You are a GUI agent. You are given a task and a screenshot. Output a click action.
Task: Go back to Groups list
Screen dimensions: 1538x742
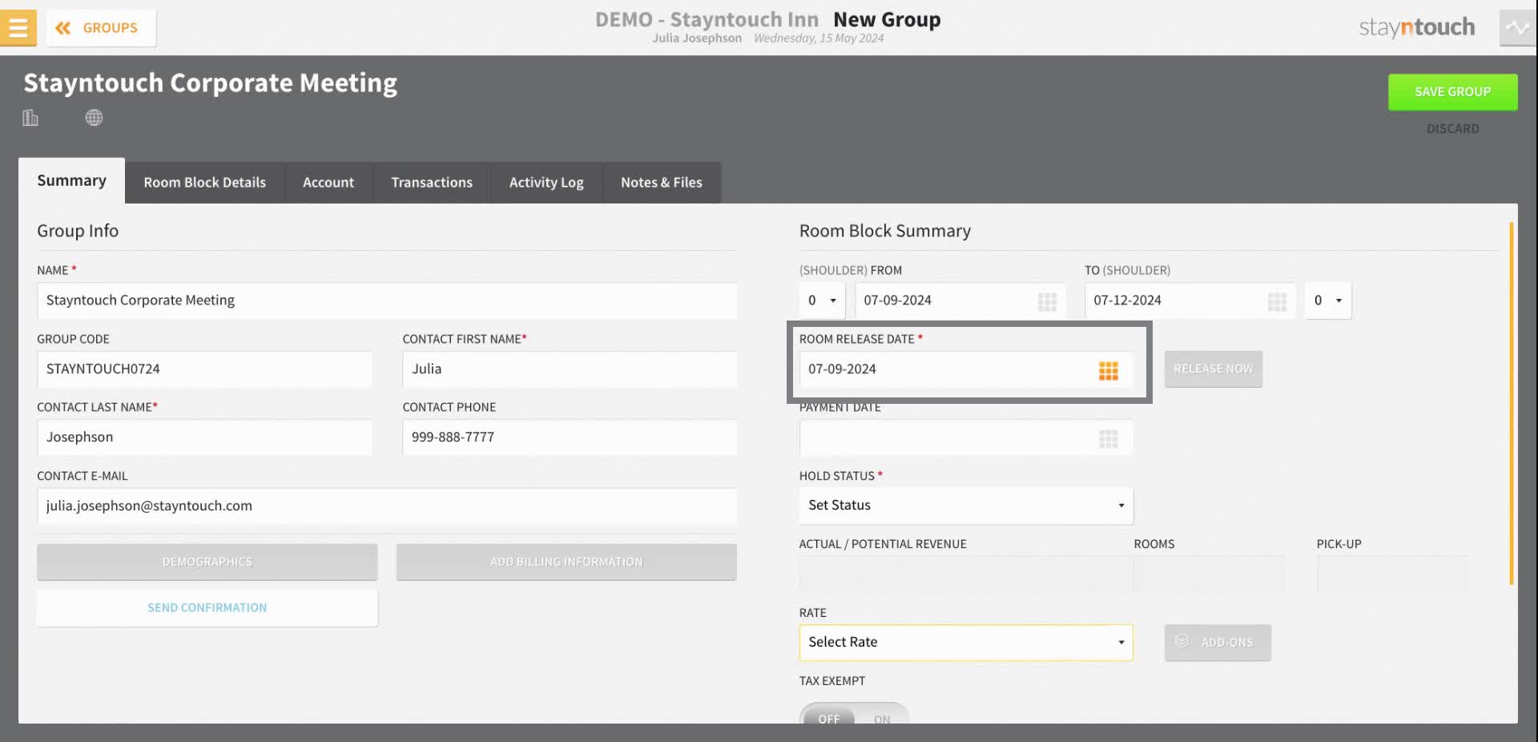click(101, 28)
